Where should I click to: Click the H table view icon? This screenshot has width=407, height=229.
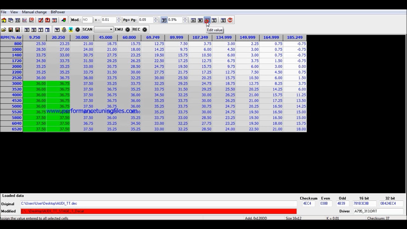click(x=17, y=20)
